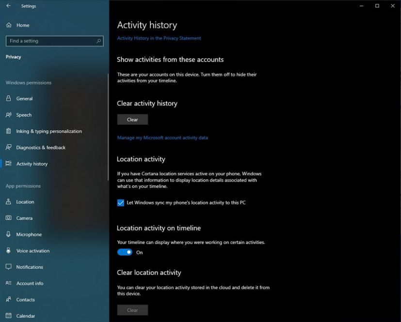The width and height of the screenshot is (401, 322).
Task: Click the Diagnostics & feedback icon
Action: point(8,147)
